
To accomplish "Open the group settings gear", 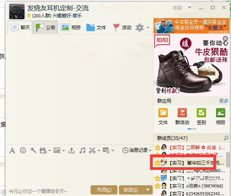I will (x=140, y=27).
